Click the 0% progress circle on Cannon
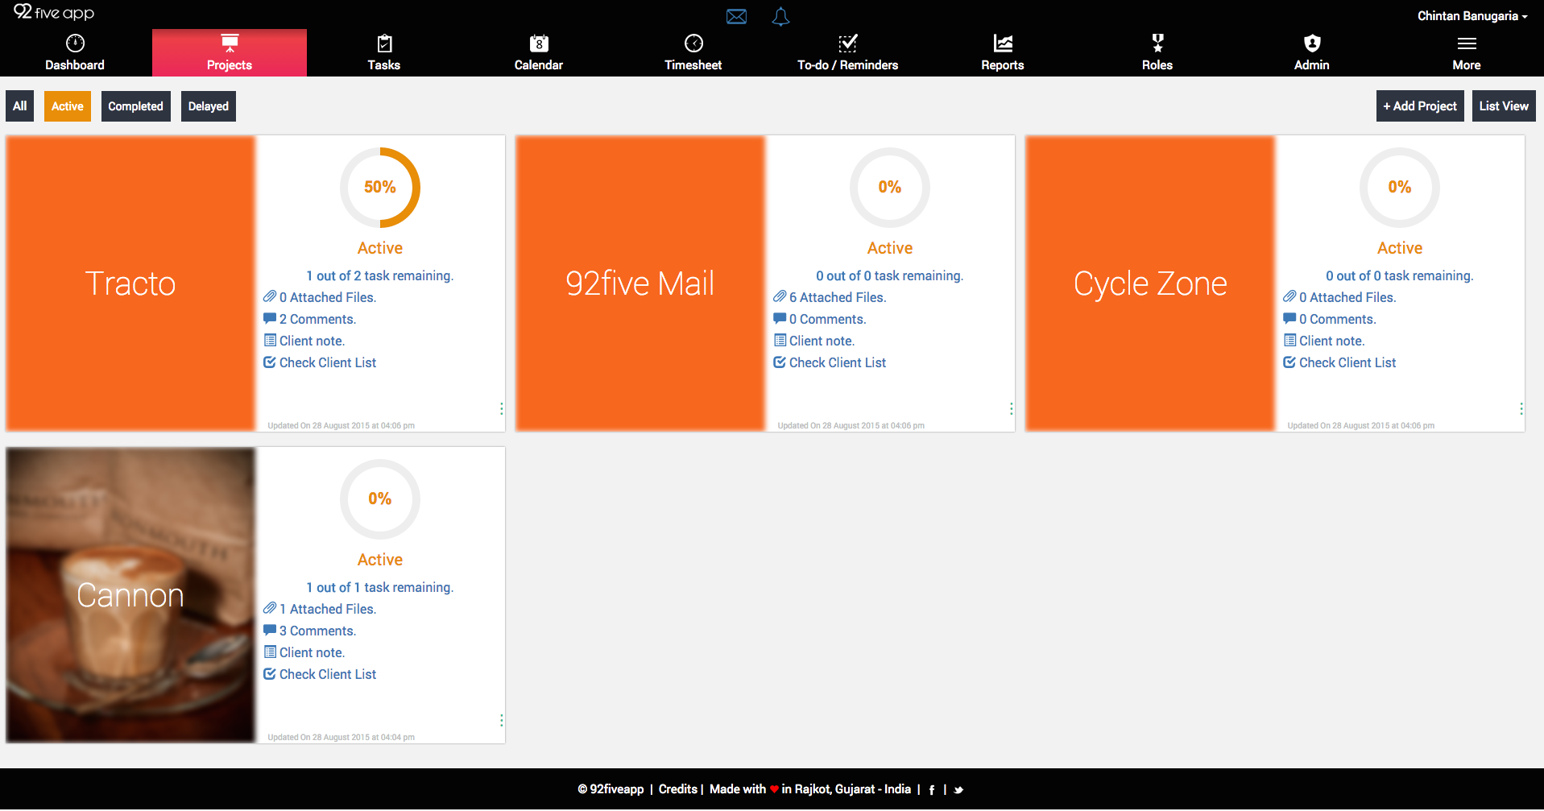 tap(380, 499)
